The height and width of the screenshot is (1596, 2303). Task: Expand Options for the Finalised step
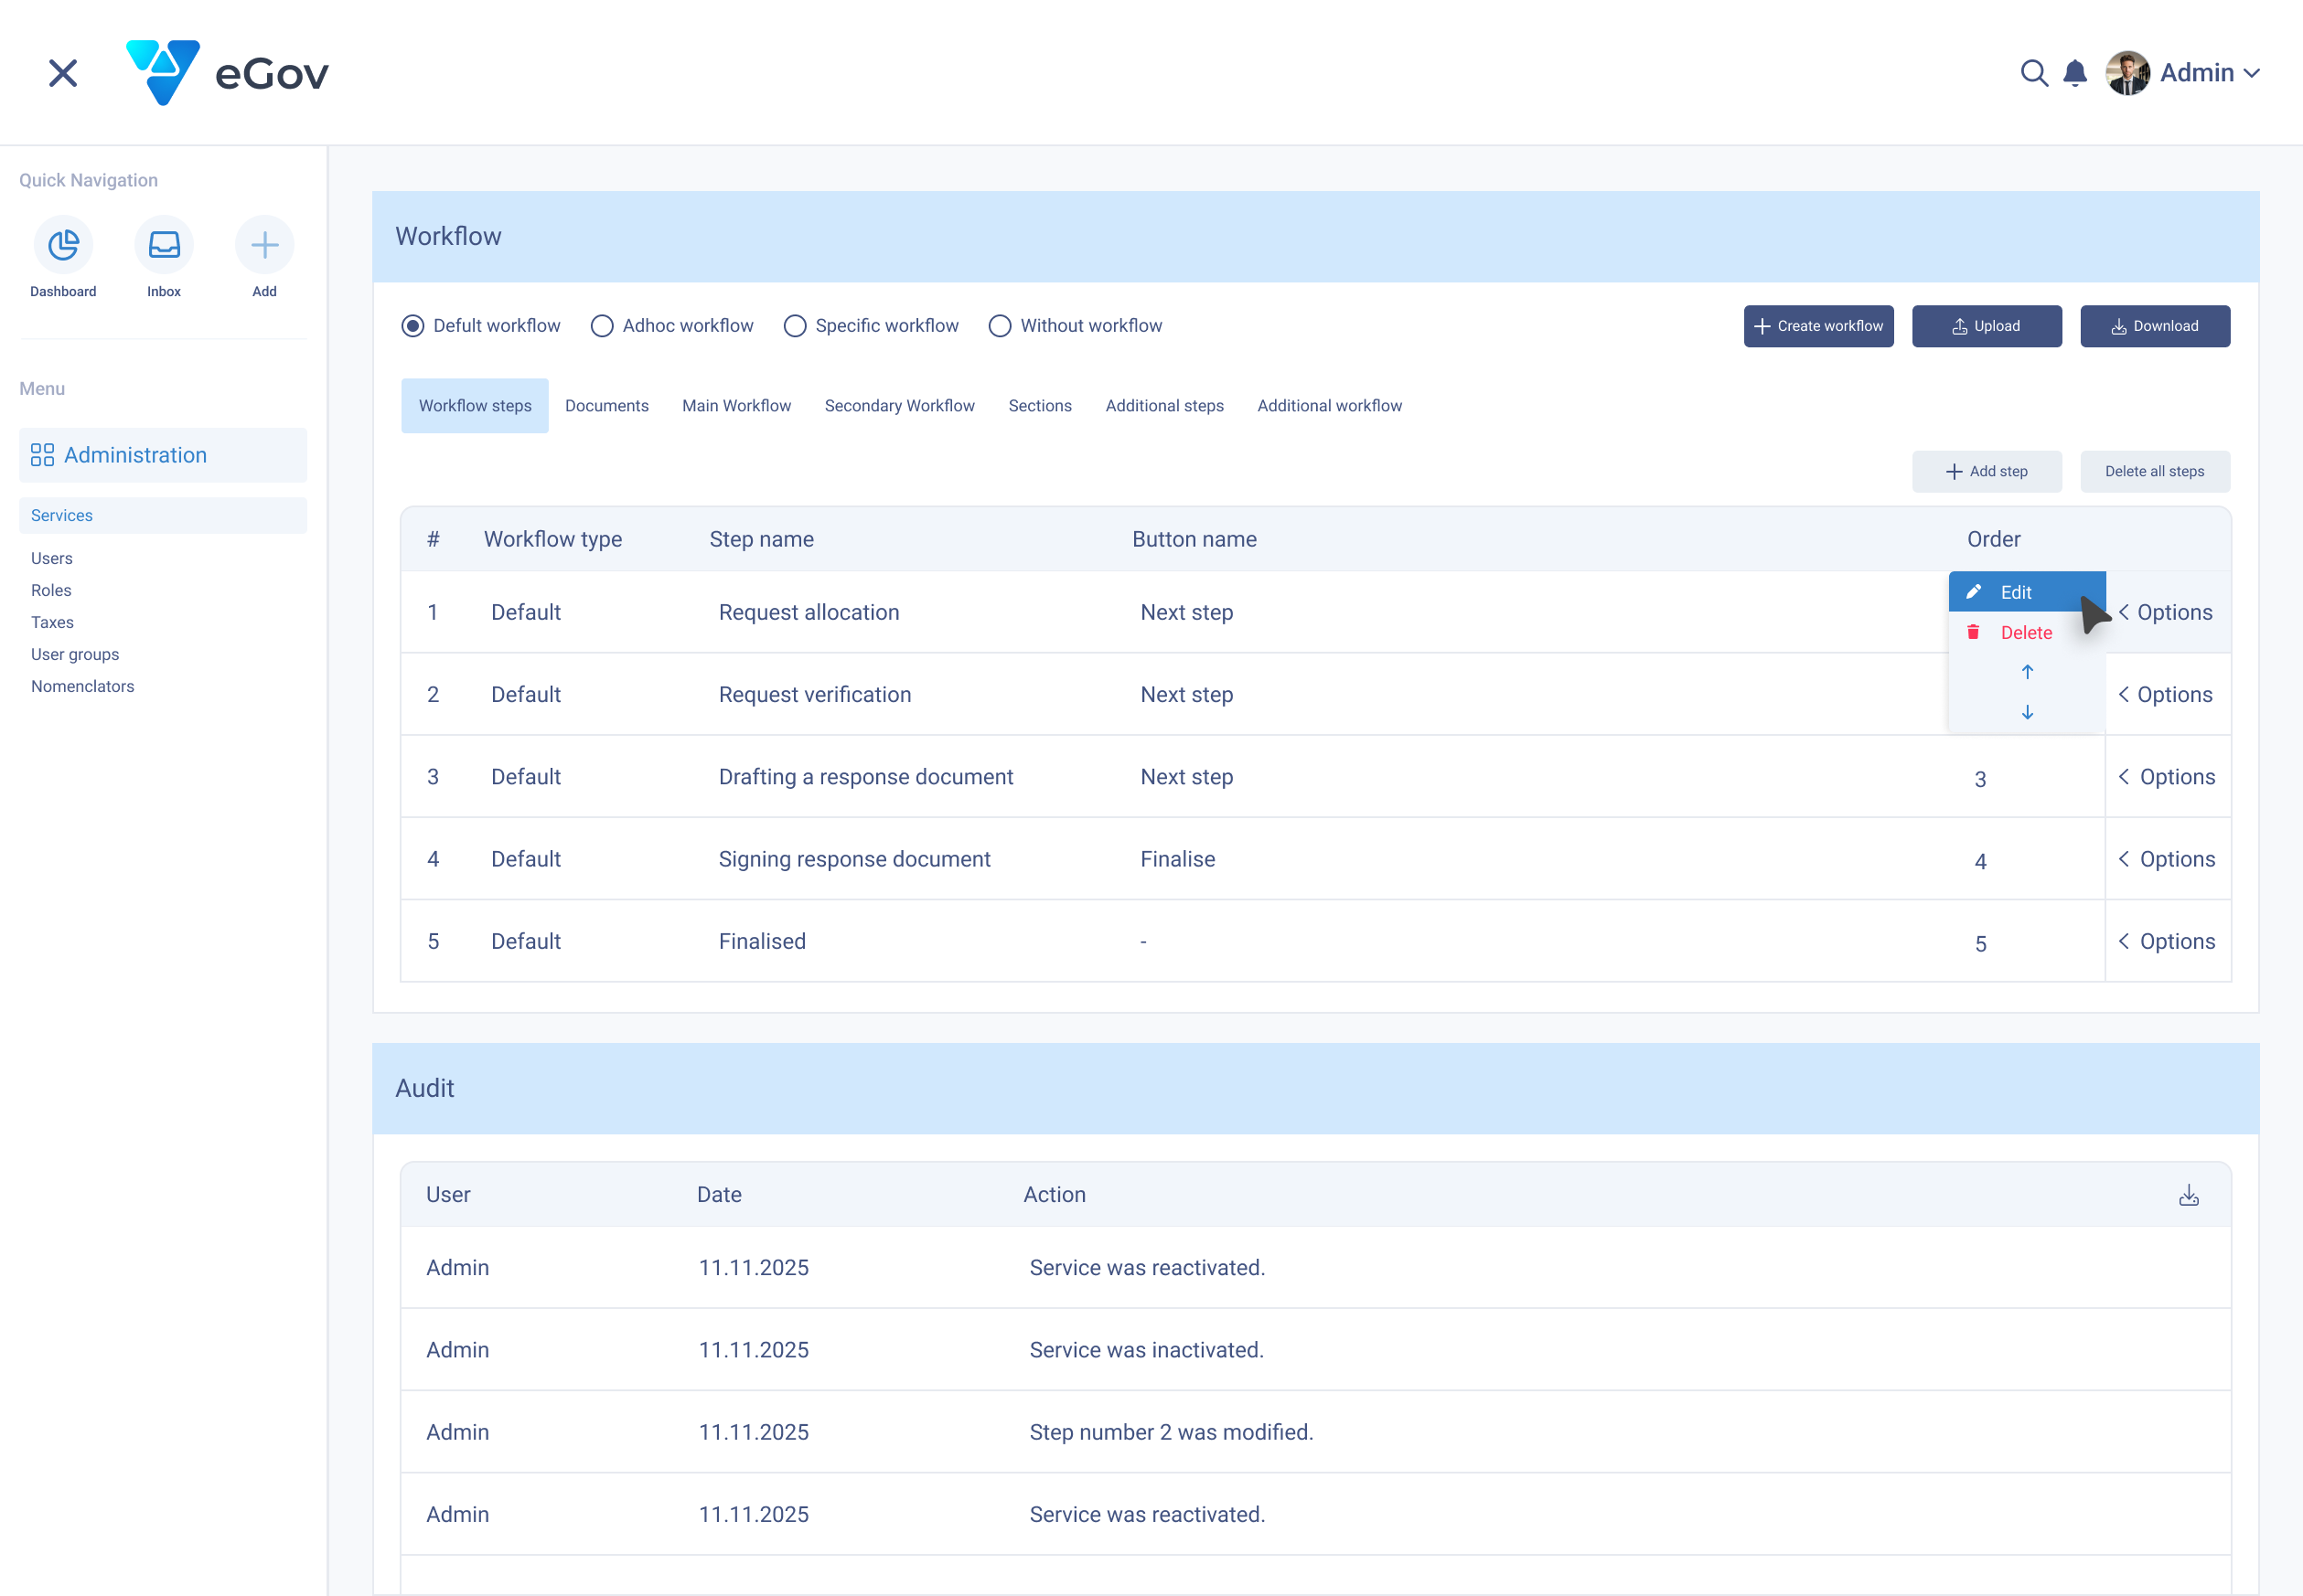click(x=2167, y=941)
